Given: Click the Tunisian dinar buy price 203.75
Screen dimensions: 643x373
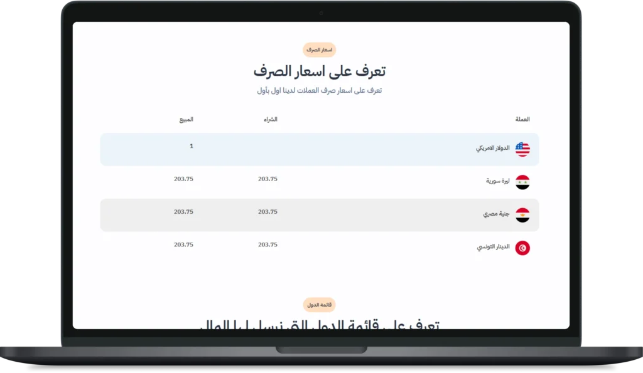Looking at the screenshot, I should [x=267, y=244].
